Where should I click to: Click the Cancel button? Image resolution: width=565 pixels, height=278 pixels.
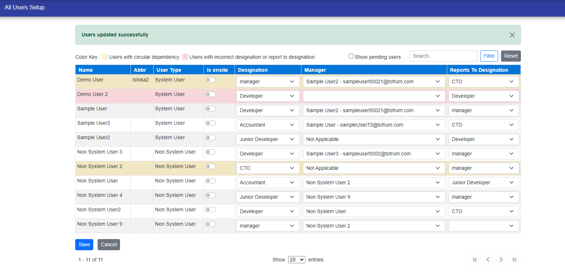coord(108,244)
